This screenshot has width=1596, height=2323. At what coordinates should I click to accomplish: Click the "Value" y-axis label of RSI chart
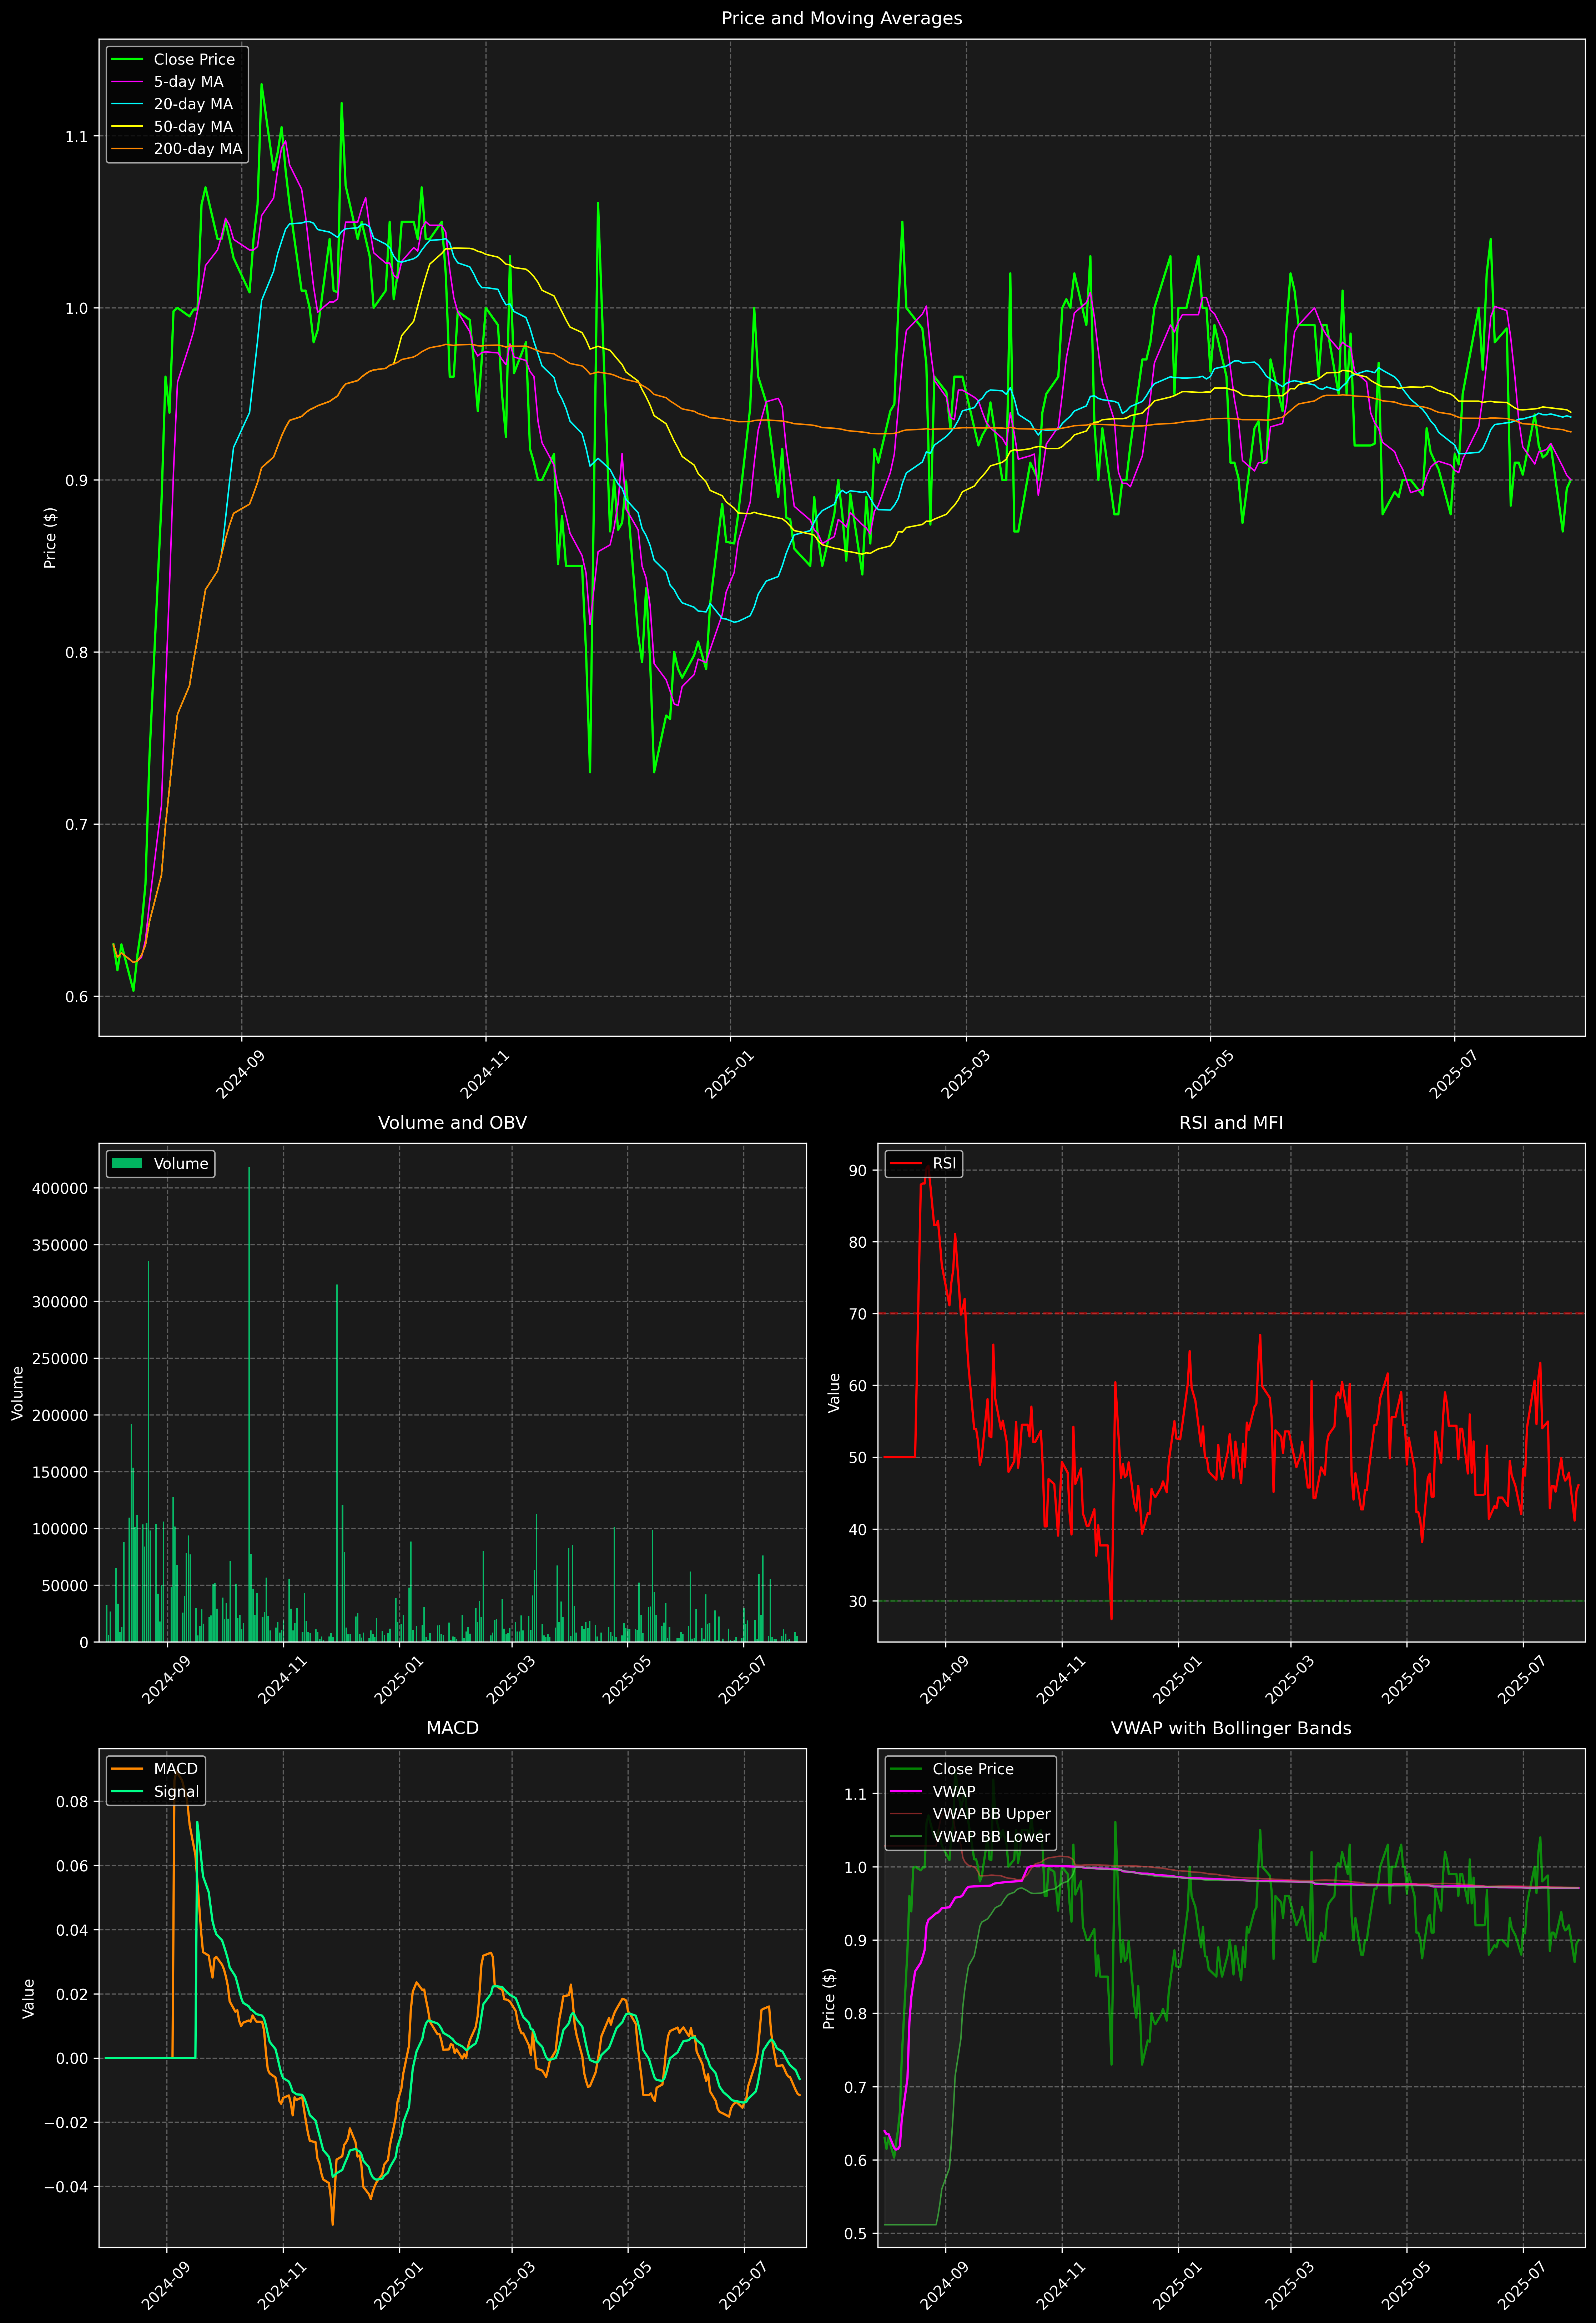point(834,1393)
